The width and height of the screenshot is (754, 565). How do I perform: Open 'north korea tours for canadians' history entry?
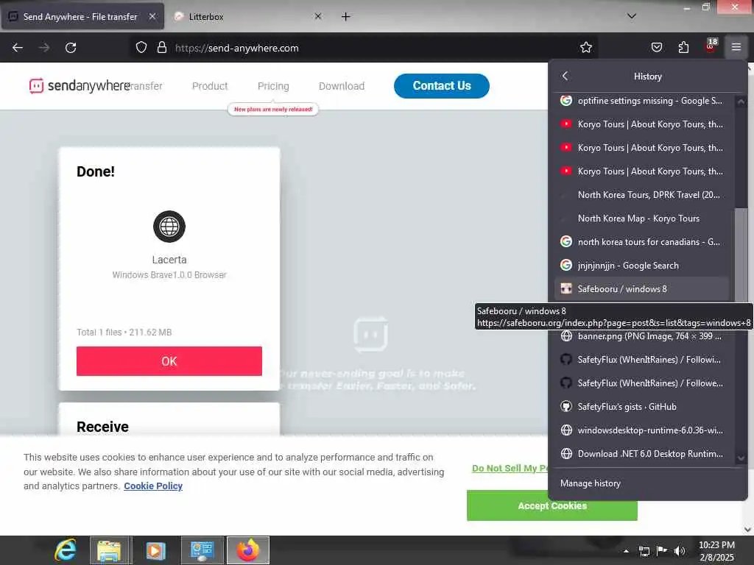click(x=642, y=241)
